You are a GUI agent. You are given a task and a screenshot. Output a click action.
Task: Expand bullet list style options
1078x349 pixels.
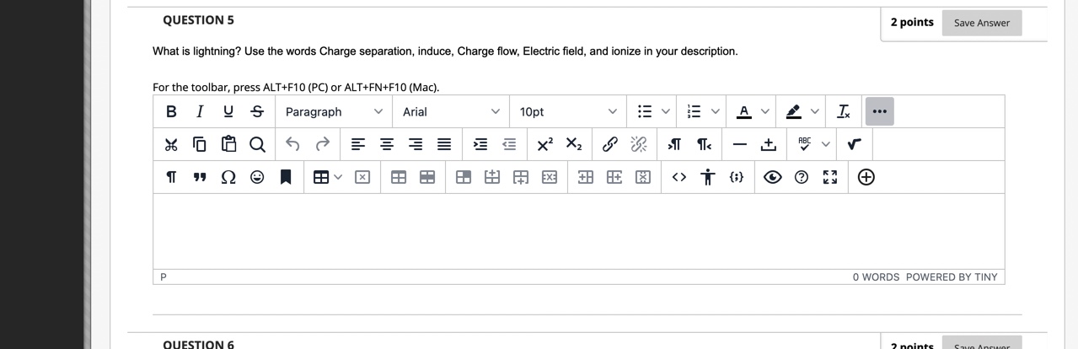click(666, 112)
